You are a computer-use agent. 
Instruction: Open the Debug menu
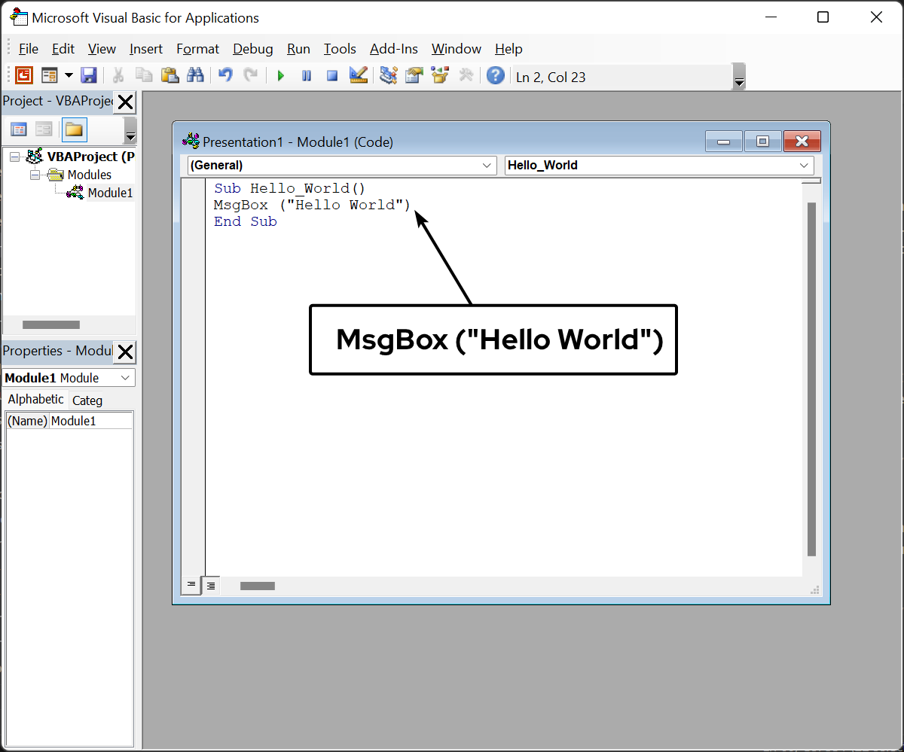(x=252, y=49)
